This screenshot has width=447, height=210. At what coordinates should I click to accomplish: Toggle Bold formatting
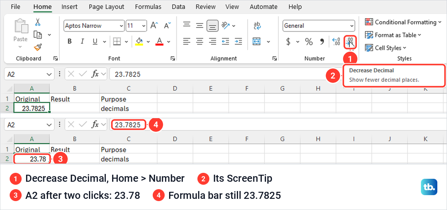pyautogui.click(x=70, y=41)
